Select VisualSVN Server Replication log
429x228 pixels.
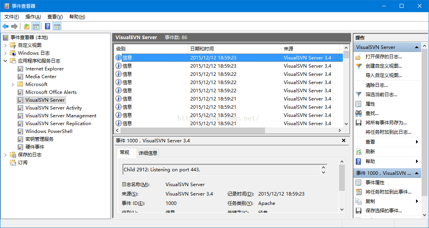point(58,124)
